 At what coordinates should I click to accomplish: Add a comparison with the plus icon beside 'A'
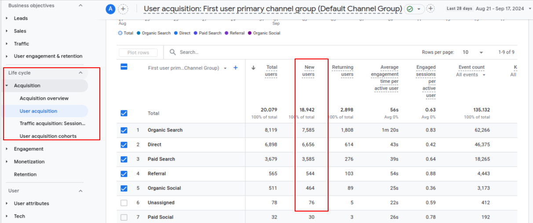pos(123,9)
